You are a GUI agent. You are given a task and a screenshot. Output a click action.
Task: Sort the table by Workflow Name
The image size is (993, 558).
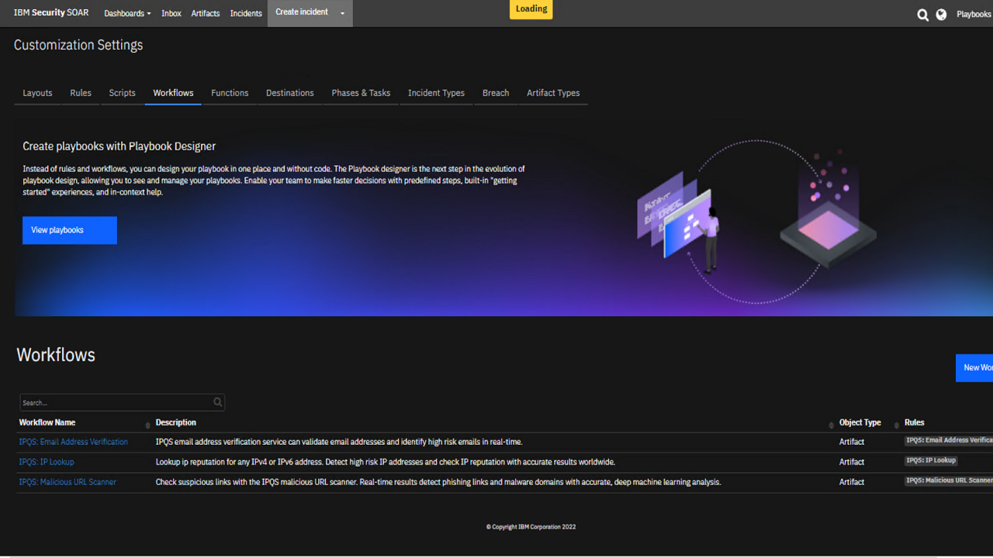47,422
